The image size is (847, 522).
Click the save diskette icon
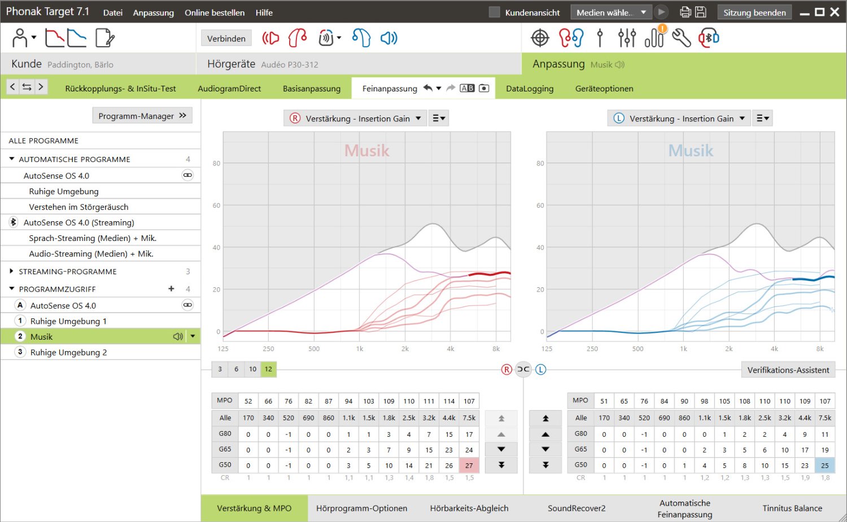[x=701, y=12]
